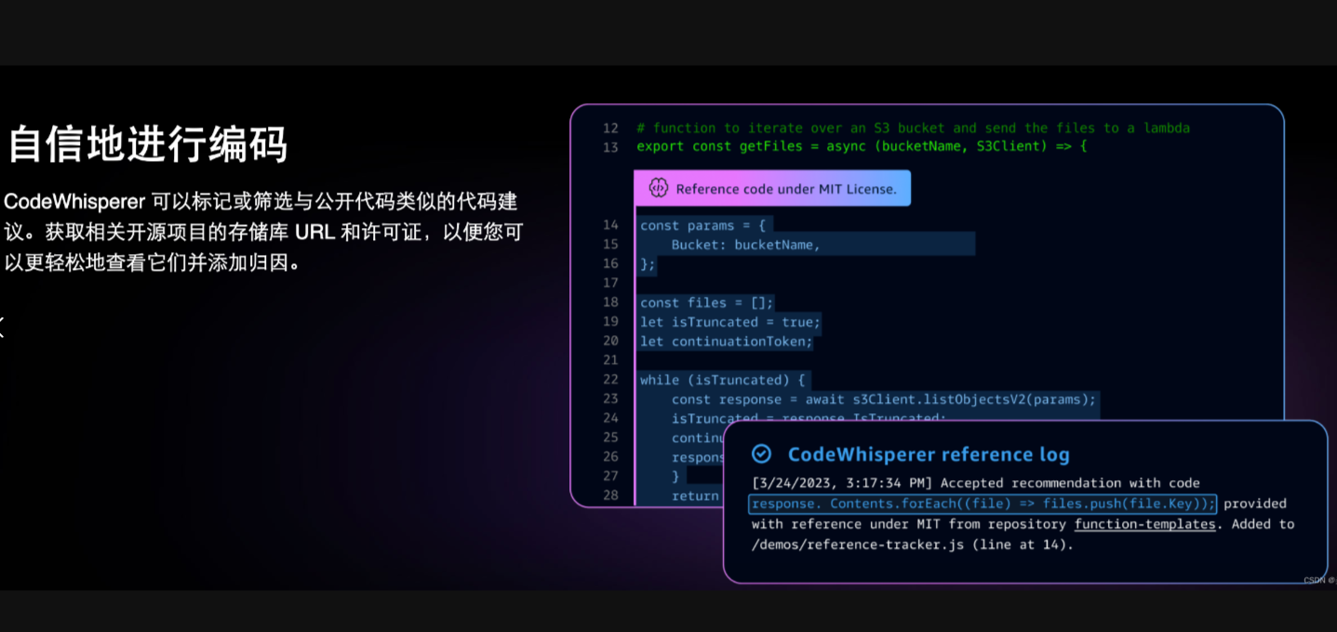Click the brain icon in the MIT License badge
The height and width of the screenshot is (632, 1337).
659,188
